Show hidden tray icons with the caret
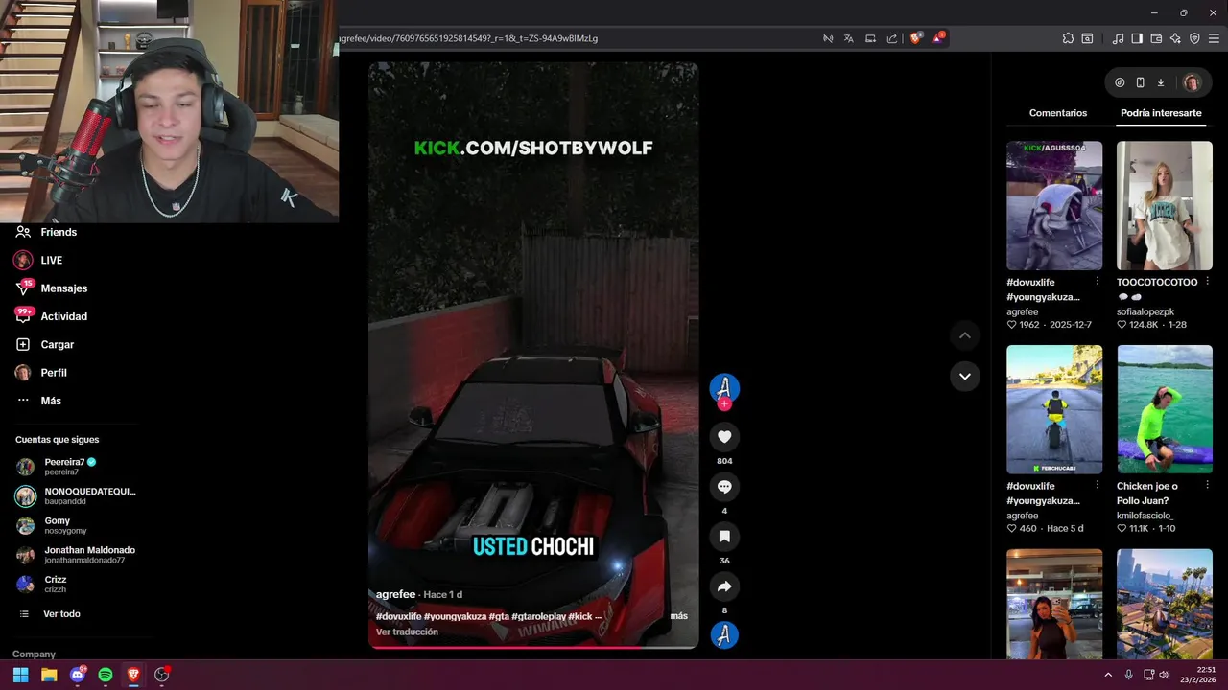 [1108, 675]
